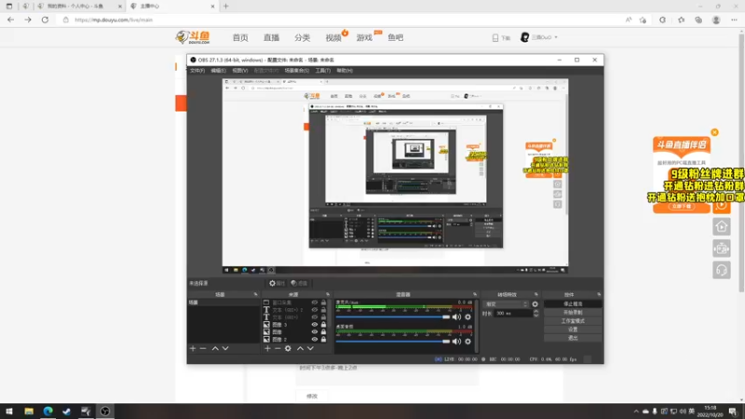This screenshot has width=745, height=419.
Task: Adjust transition duration 300 ms stepper arrows
Action: click(536, 314)
